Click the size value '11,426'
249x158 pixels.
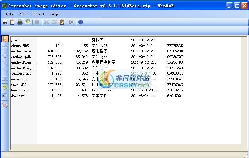(x=55, y=96)
